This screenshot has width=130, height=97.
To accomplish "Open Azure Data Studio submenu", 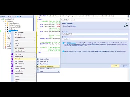I will point(24,51).
